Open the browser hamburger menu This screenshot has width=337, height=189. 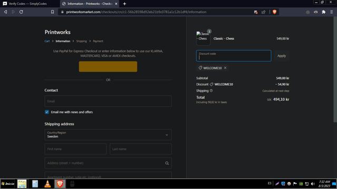tap(331, 12)
